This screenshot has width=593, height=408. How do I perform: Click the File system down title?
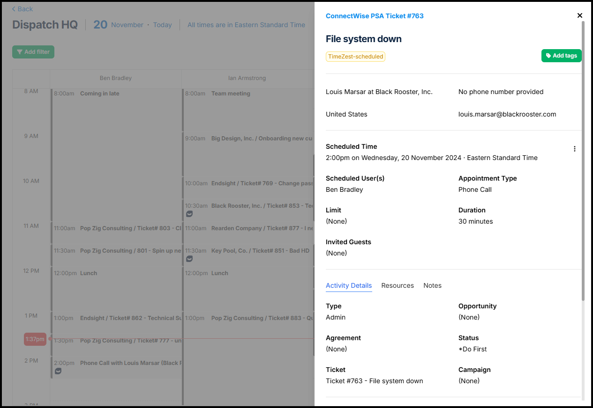364,39
